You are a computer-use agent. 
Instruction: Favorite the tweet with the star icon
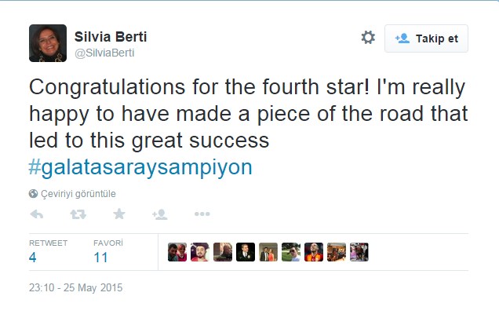[118, 214]
